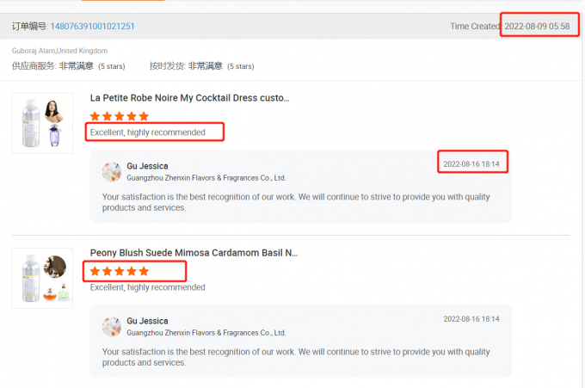Open order number 148076391001021251 link
The height and width of the screenshot is (388, 585).
coord(92,27)
